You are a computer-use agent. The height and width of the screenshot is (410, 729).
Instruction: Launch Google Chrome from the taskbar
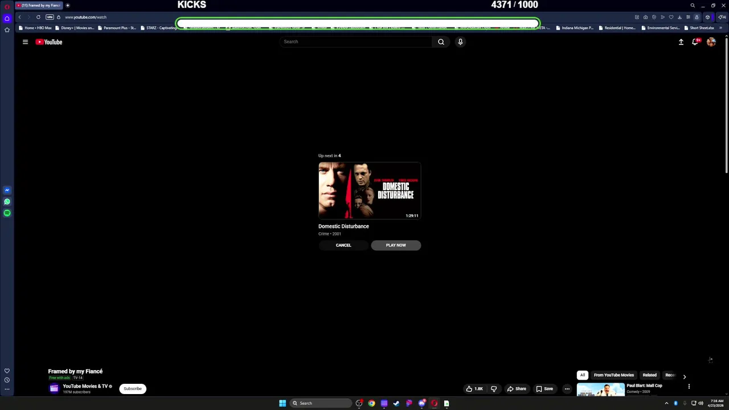coord(371,403)
